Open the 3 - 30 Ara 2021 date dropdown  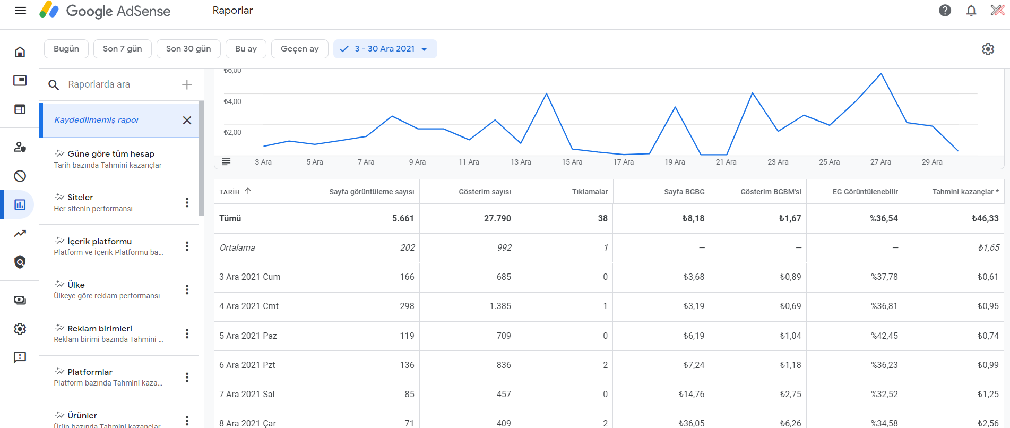click(x=385, y=49)
